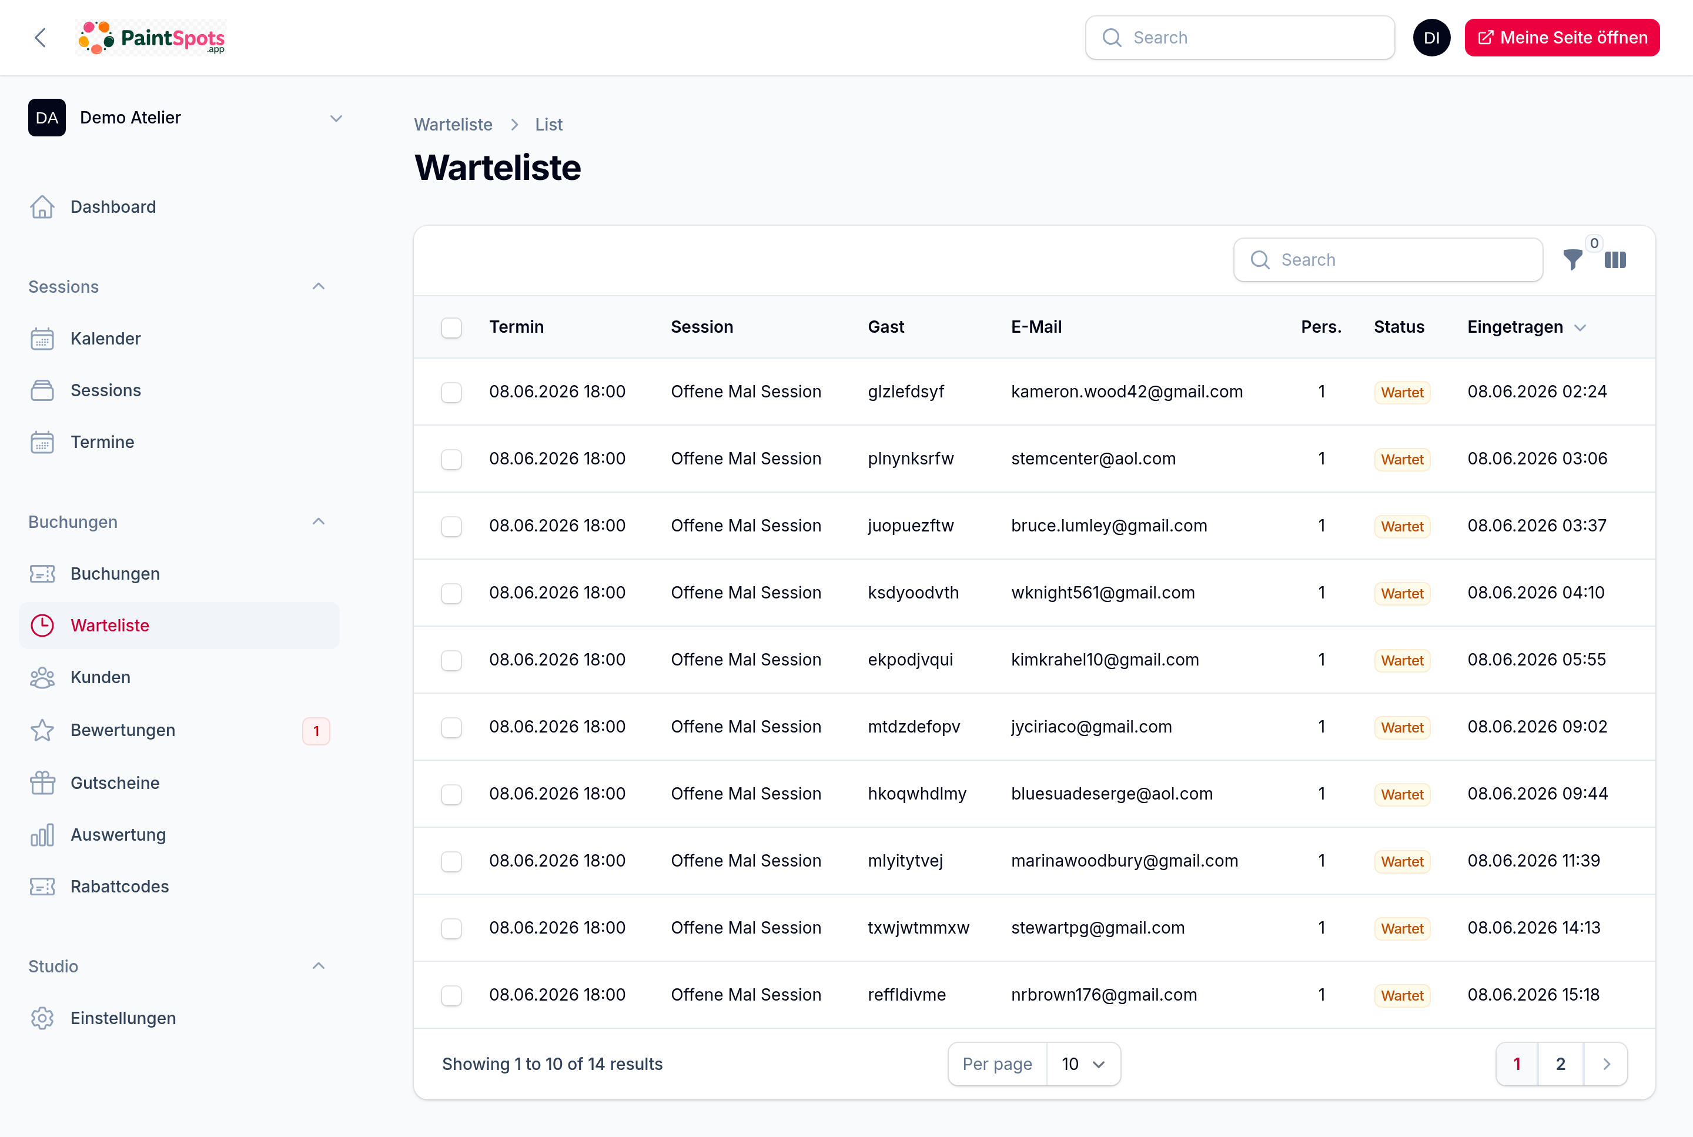This screenshot has width=1693, height=1137.
Task: Collapse the Buchungen sidebar group
Action: [x=318, y=521]
